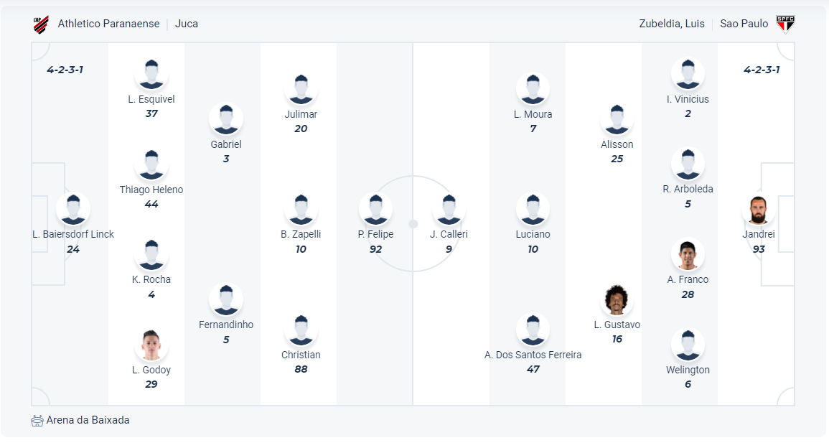Select Thiago Heleno's name label

pyautogui.click(x=151, y=190)
